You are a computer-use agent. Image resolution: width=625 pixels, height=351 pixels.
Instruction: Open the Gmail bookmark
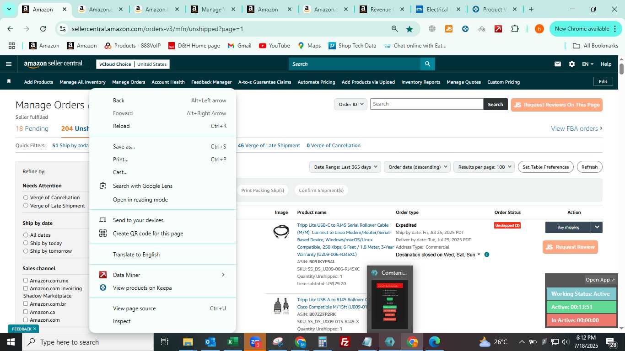click(239, 46)
